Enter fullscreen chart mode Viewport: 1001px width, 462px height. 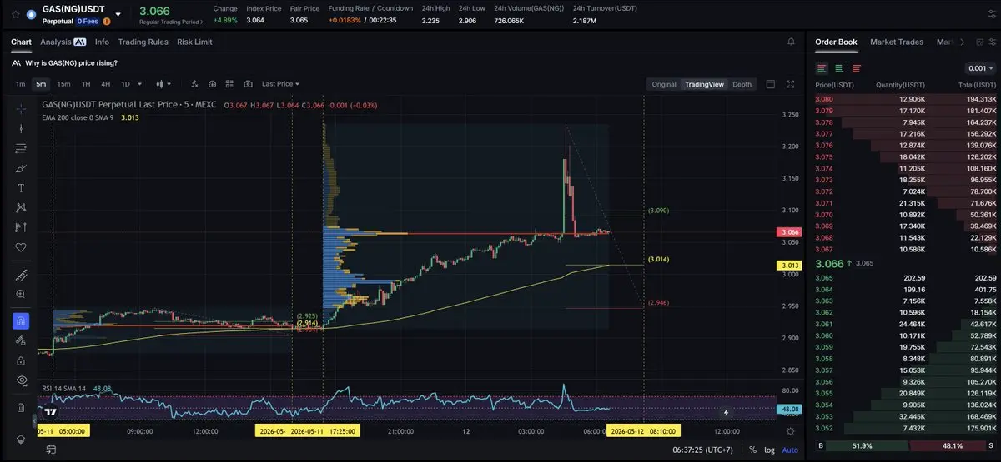point(791,84)
